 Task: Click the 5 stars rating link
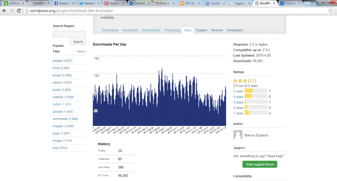click(x=239, y=91)
